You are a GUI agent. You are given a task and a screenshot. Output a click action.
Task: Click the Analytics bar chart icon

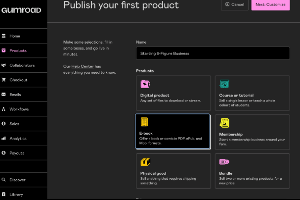click(3, 138)
